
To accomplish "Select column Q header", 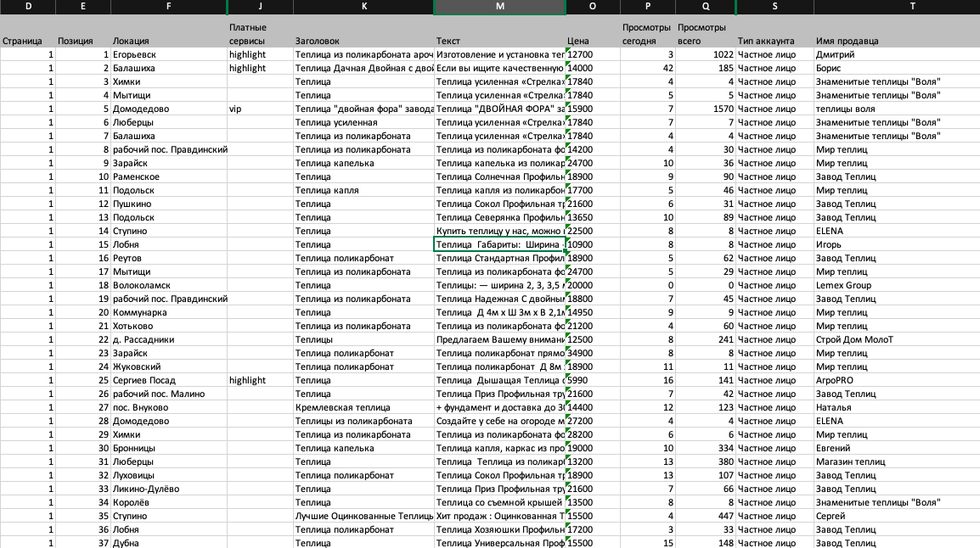I will coord(706,6).
